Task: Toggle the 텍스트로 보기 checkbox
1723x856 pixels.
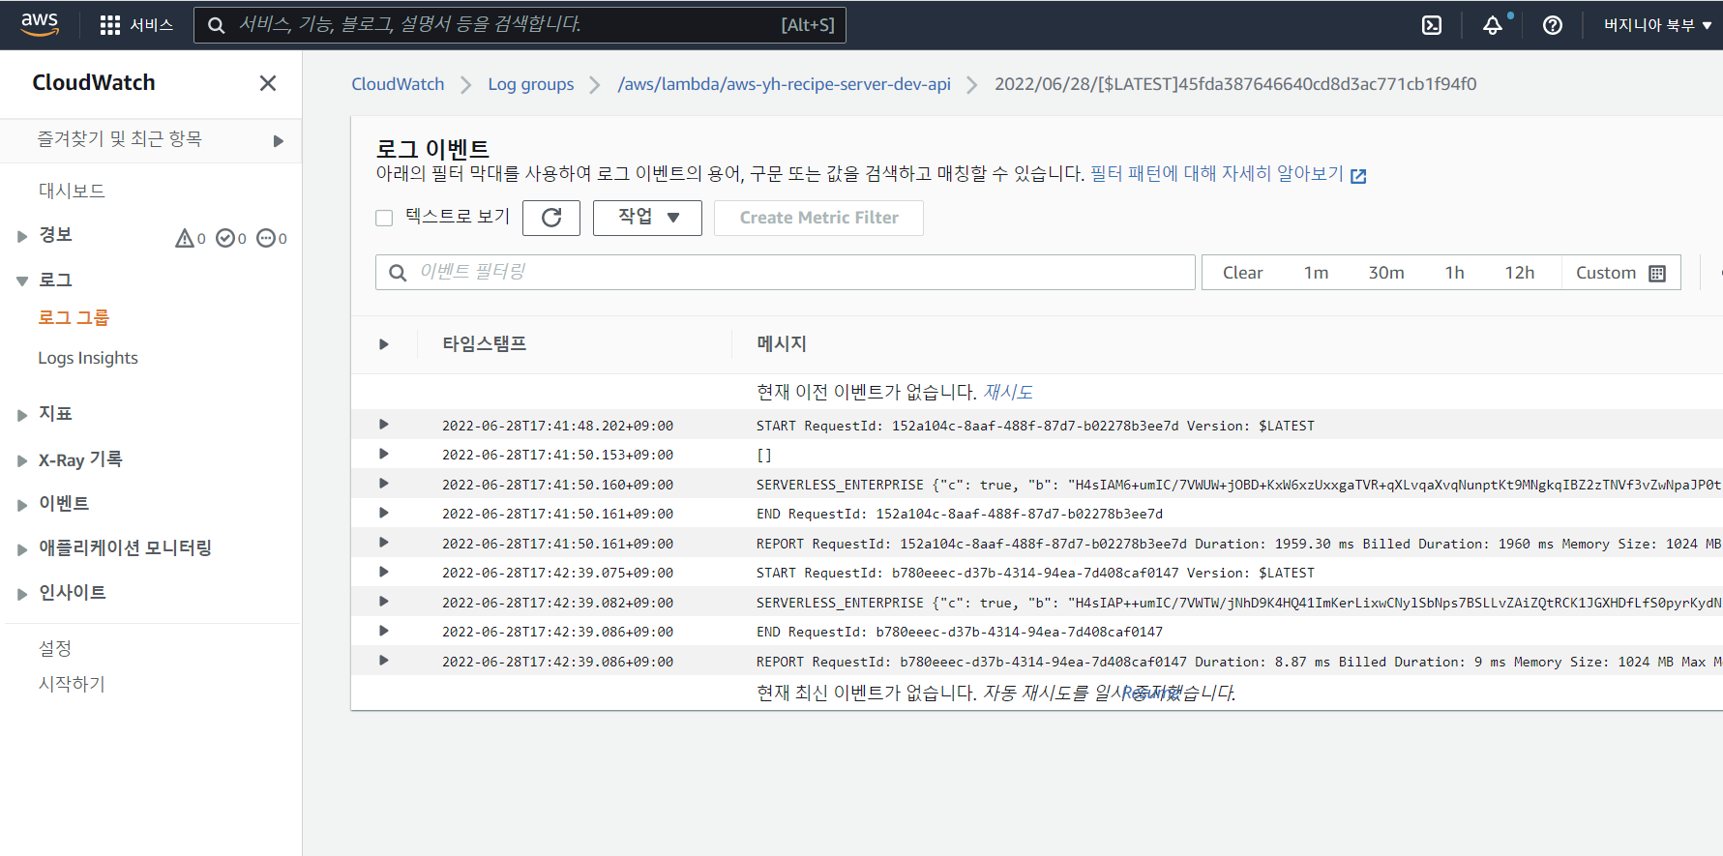Action: click(384, 219)
